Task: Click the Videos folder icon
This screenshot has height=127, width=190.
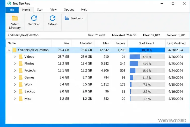Action: [x=21, y=57]
